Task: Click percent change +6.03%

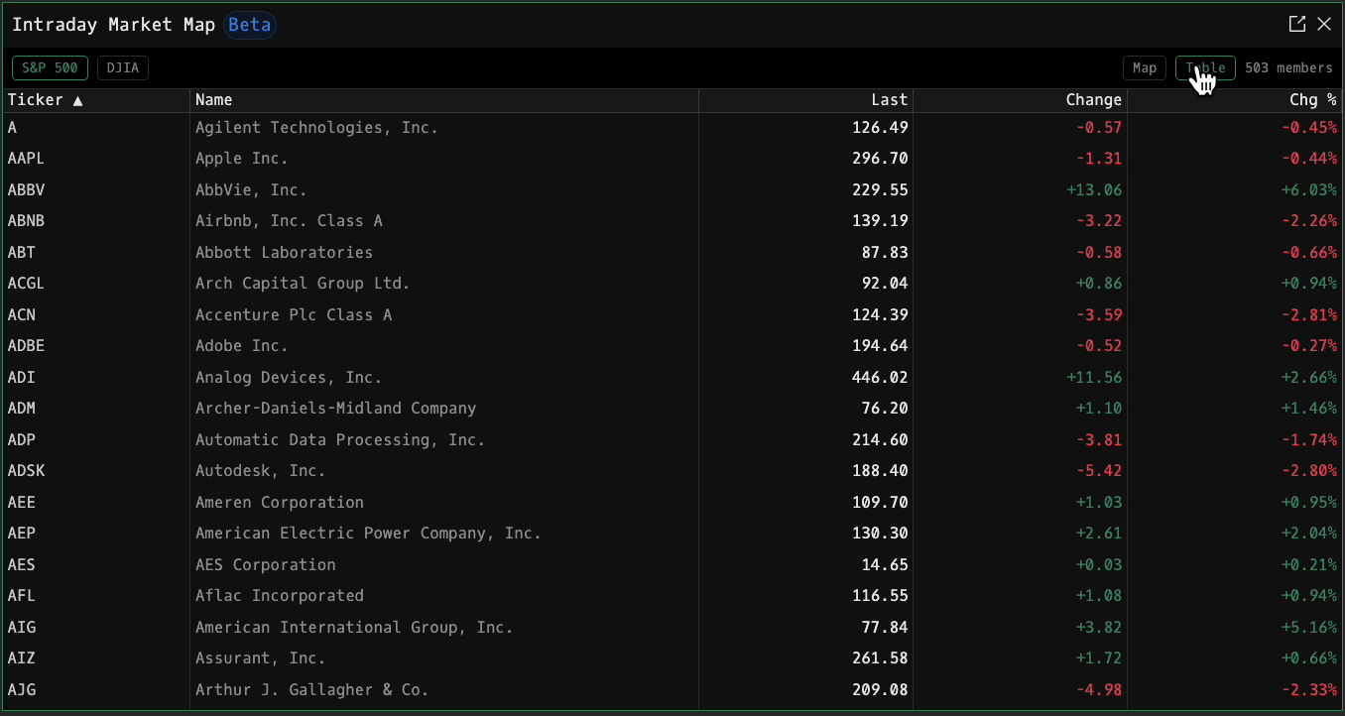Action: pos(1309,189)
